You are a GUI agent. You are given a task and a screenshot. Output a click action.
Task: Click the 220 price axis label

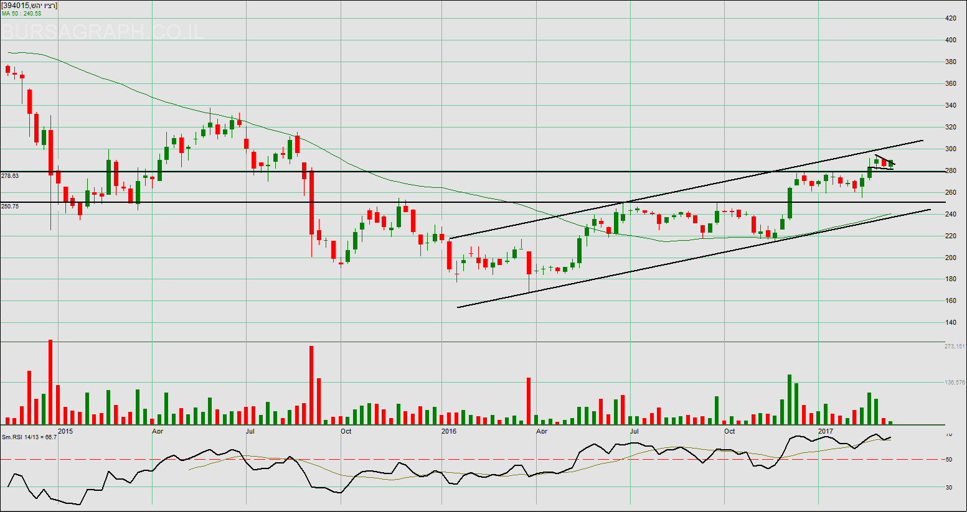[951, 236]
